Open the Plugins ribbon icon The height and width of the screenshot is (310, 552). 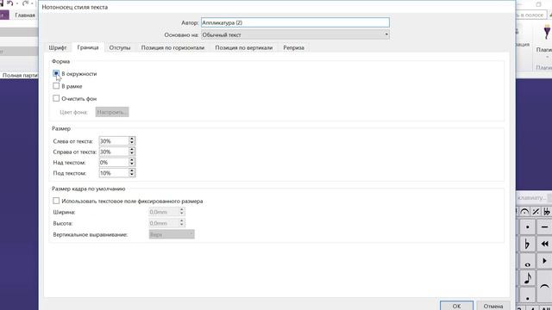click(547, 32)
